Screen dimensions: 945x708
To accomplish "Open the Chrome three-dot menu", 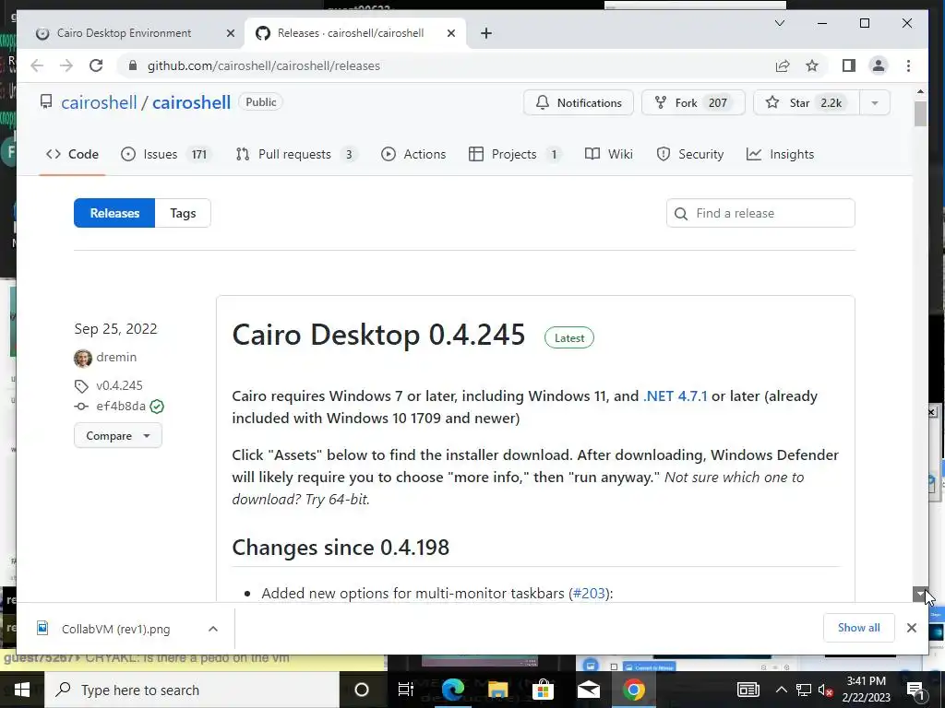I will click(x=908, y=65).
